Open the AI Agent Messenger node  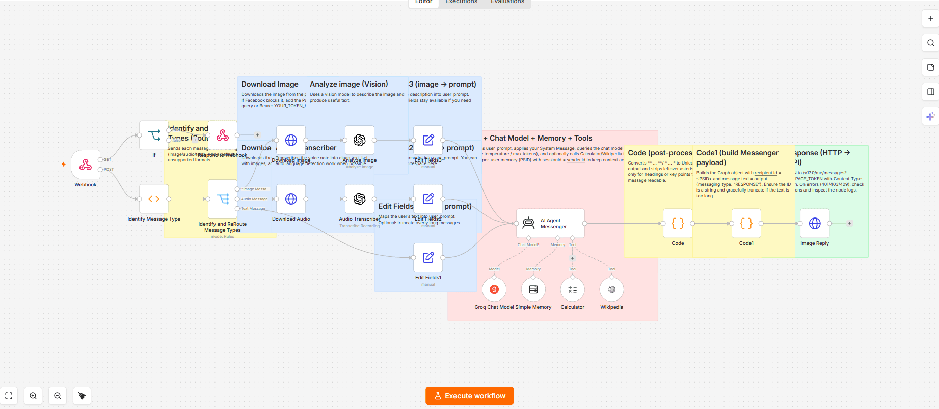550,223
